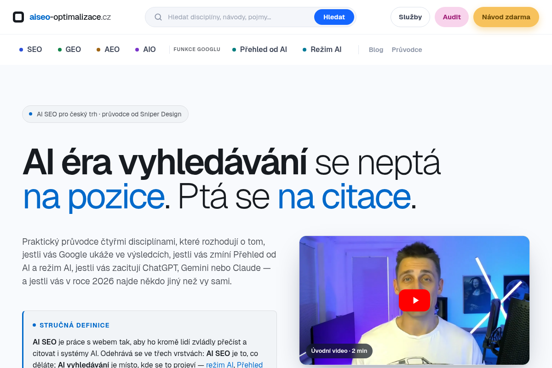552x368 pixels.
Task: Open the aiseo-optimalizace.cz home link
Action: [x=62, y=17]
